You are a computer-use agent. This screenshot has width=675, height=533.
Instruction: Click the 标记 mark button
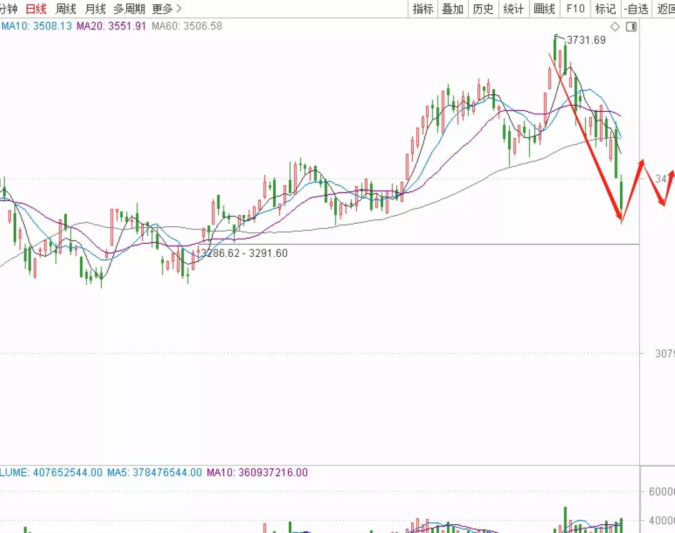[606, 9]
